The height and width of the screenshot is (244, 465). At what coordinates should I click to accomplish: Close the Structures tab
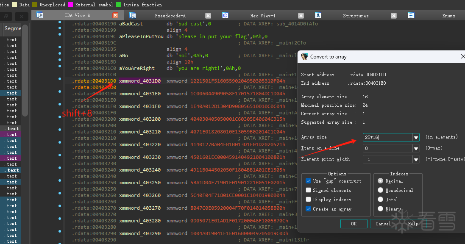tap(394, 15)
